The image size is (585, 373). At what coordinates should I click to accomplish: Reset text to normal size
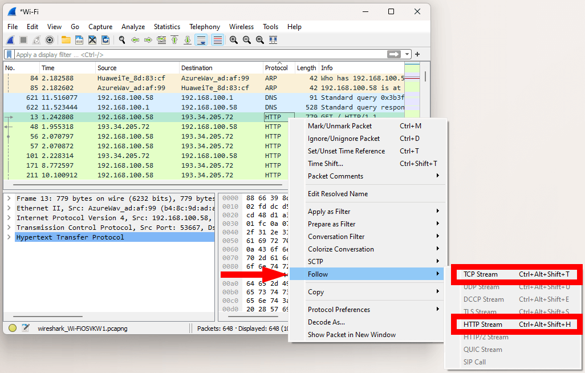click(x=260, y=40)
